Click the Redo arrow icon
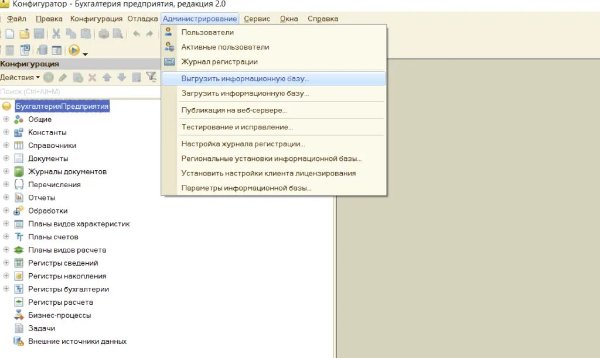The width and height of the screenshot is (600, 358). [149, 33]
